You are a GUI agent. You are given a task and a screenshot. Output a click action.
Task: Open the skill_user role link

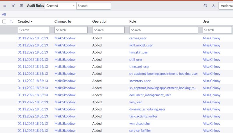(136, 60)
